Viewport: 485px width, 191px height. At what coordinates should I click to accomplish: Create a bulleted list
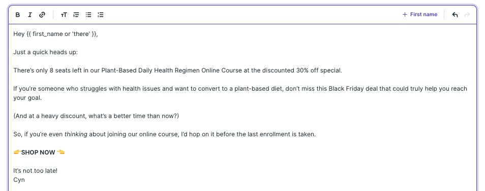pos(88,15)
